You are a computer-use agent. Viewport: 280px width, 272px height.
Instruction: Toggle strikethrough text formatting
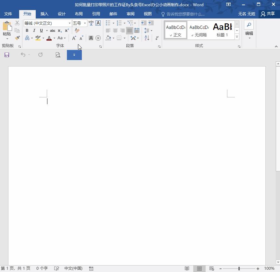click(52, 31)
